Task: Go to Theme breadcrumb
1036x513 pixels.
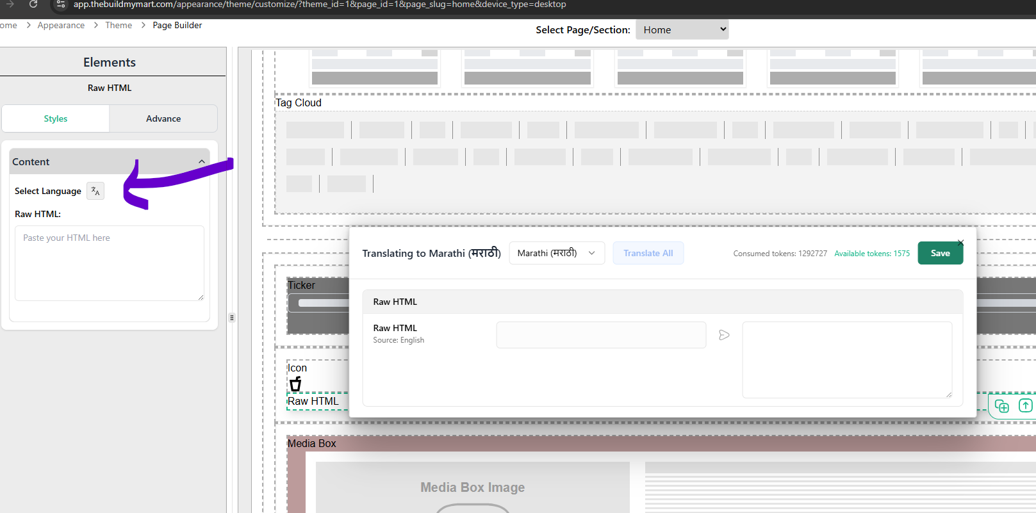Action: (119, 25)
